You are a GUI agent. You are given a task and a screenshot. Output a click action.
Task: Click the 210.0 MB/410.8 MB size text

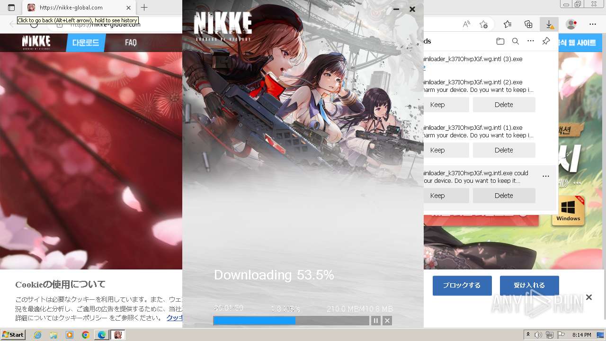[x=360, y=309]
